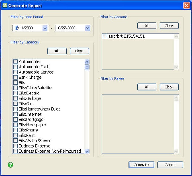Click category list scroll up arrow
192x176 pixels.
coord(87,62)
